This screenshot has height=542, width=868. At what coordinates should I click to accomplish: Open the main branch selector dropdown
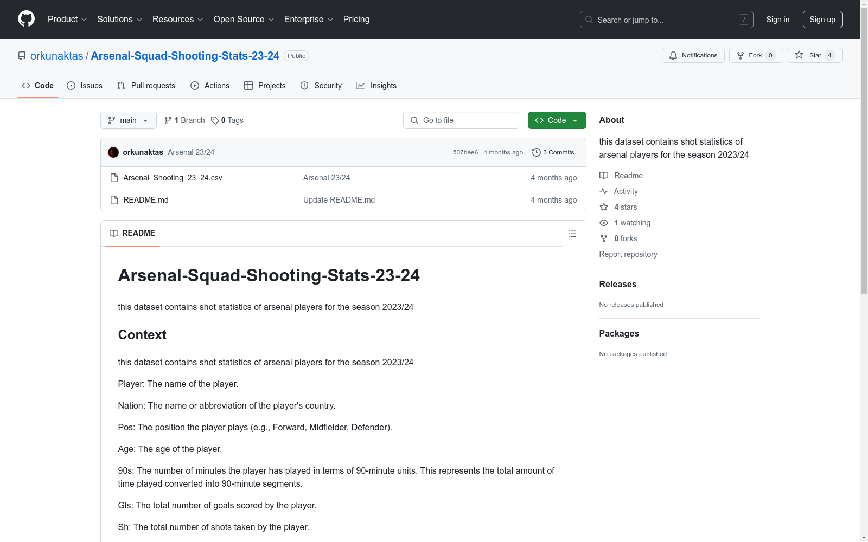click(129, 120)
